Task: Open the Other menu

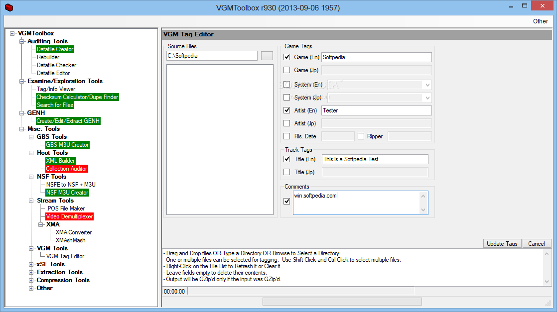Action: tap(540, 21)
